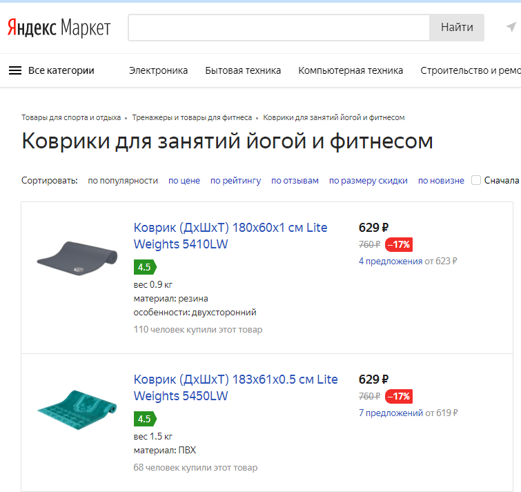Click the search input field
Screen dimensions: 521x492
(x=279, y=28)
